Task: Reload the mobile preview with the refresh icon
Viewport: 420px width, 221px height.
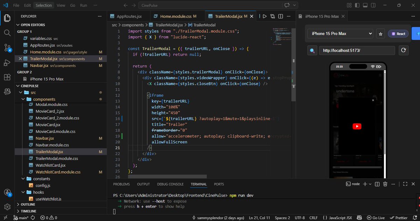Action: [404, 50]
